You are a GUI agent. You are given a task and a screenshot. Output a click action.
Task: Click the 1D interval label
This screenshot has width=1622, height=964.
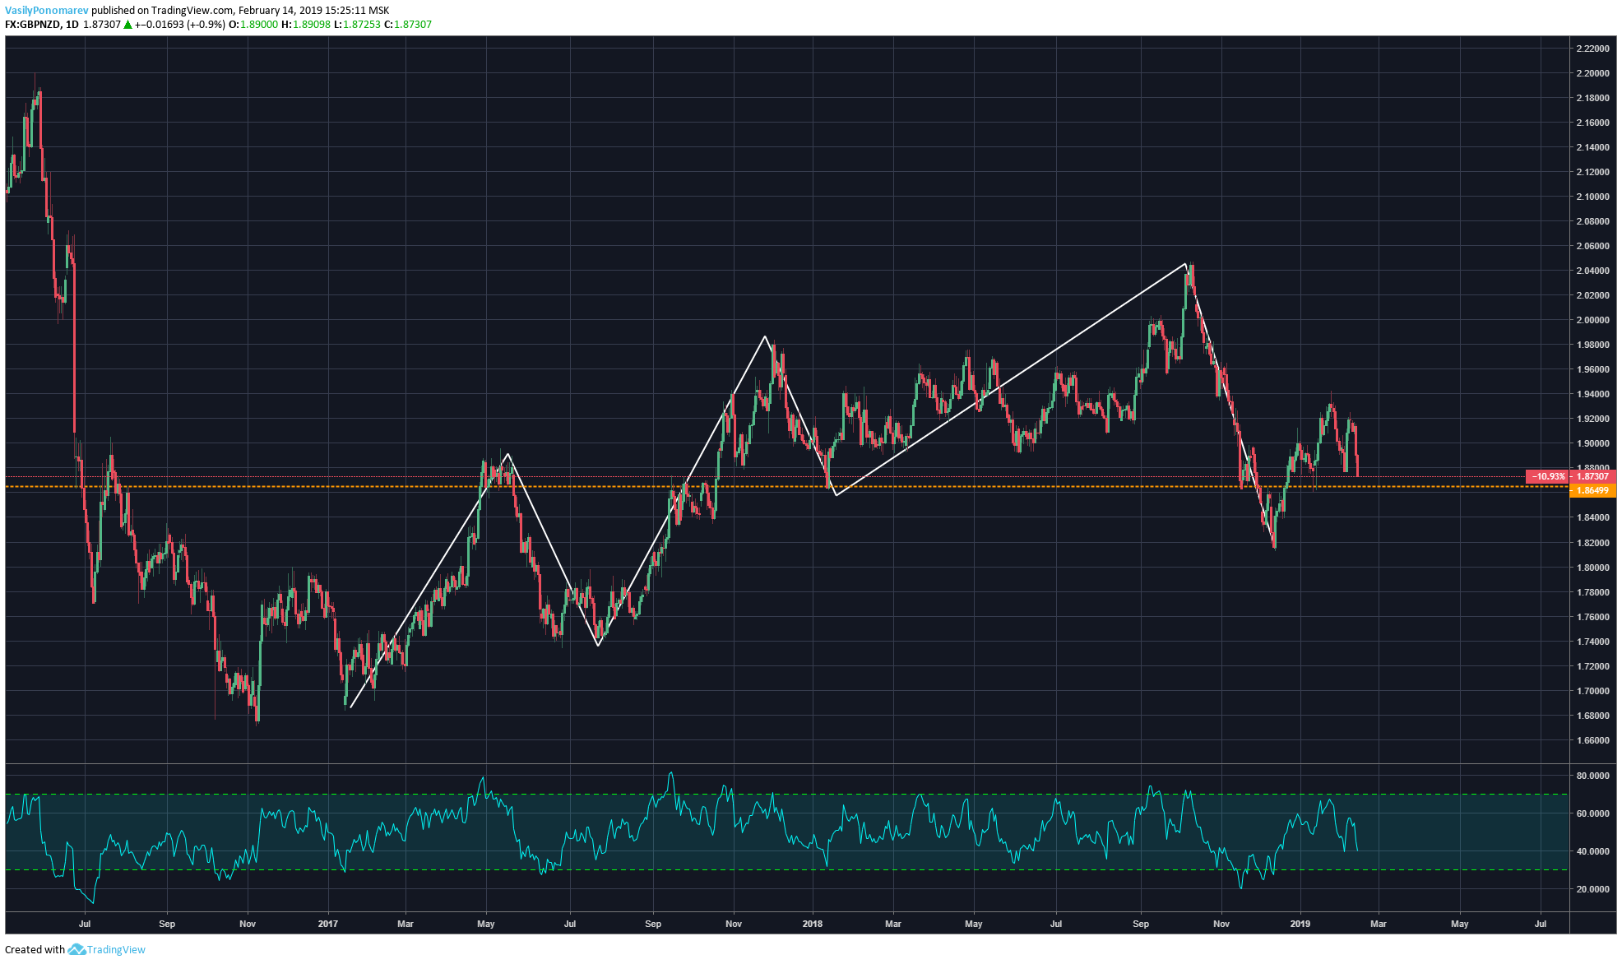[x=72, y=25]
